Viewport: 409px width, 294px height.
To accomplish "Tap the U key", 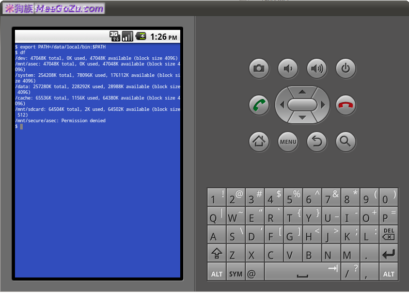I will coord(331,216).
